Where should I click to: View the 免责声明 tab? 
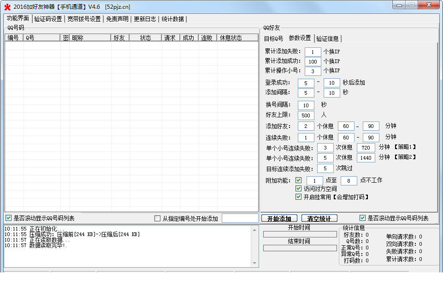click(117, 19)
